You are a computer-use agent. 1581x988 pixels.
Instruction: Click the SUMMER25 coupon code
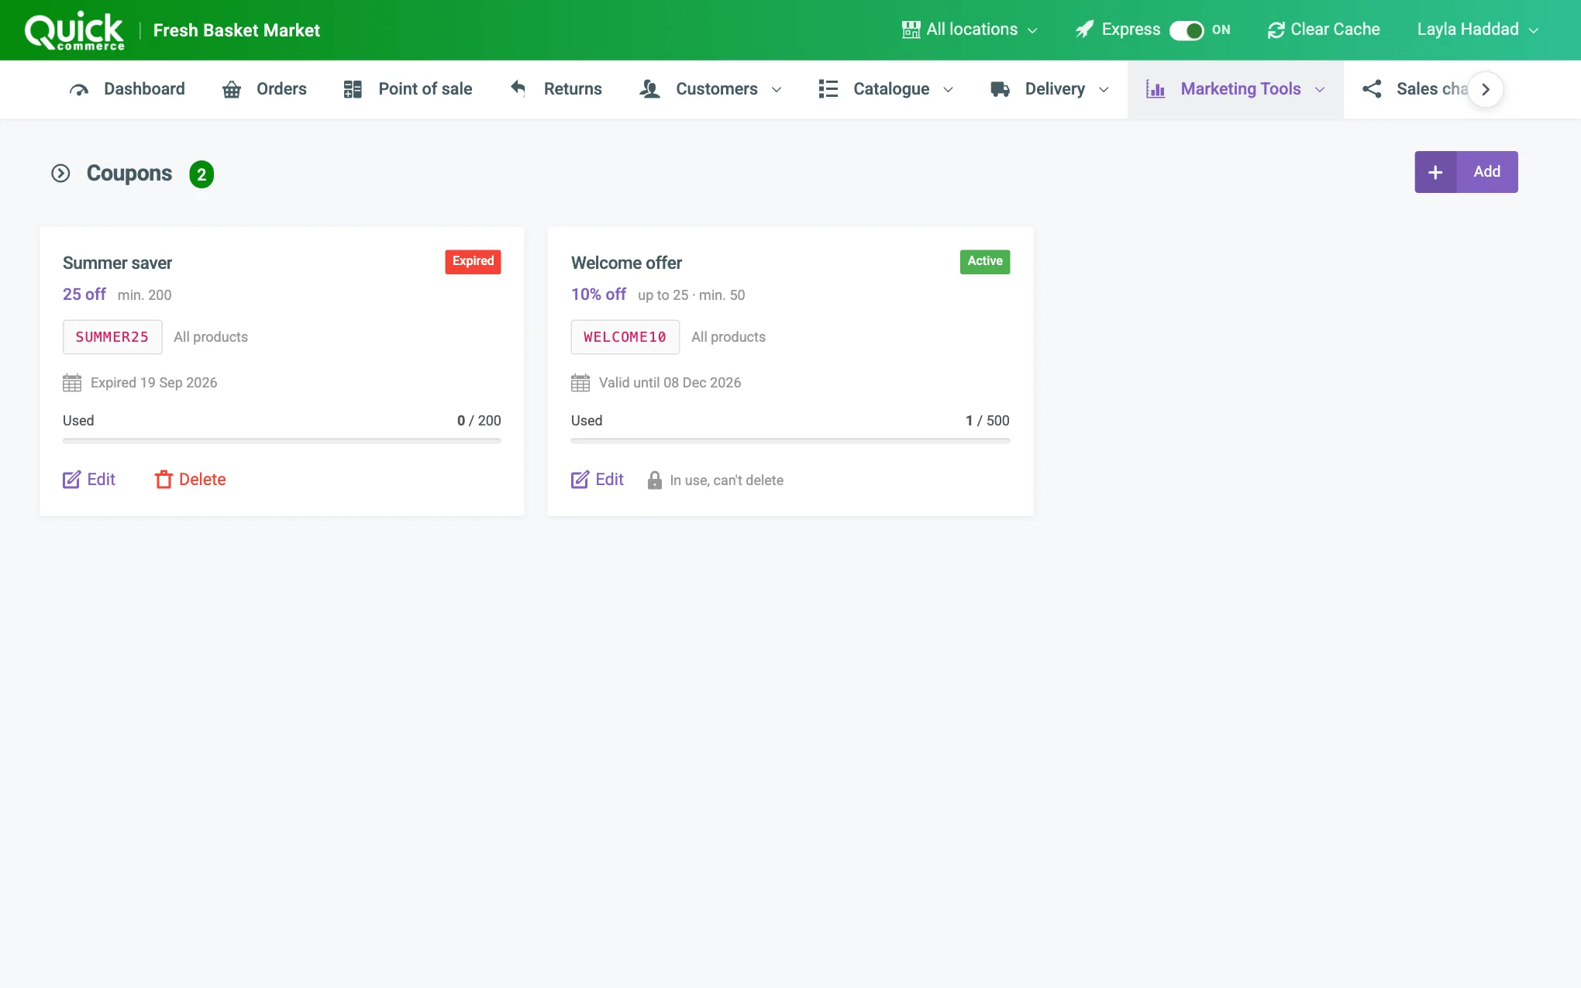tap(112, 337)
